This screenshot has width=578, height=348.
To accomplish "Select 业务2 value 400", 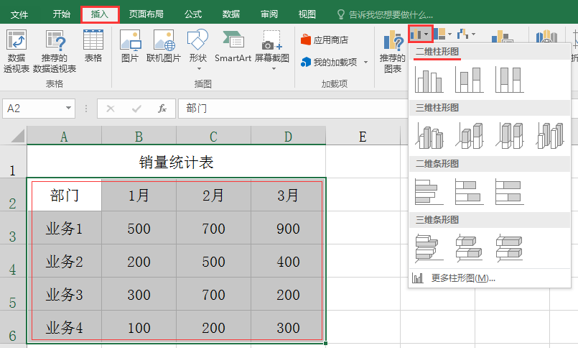I will [288, 260].
